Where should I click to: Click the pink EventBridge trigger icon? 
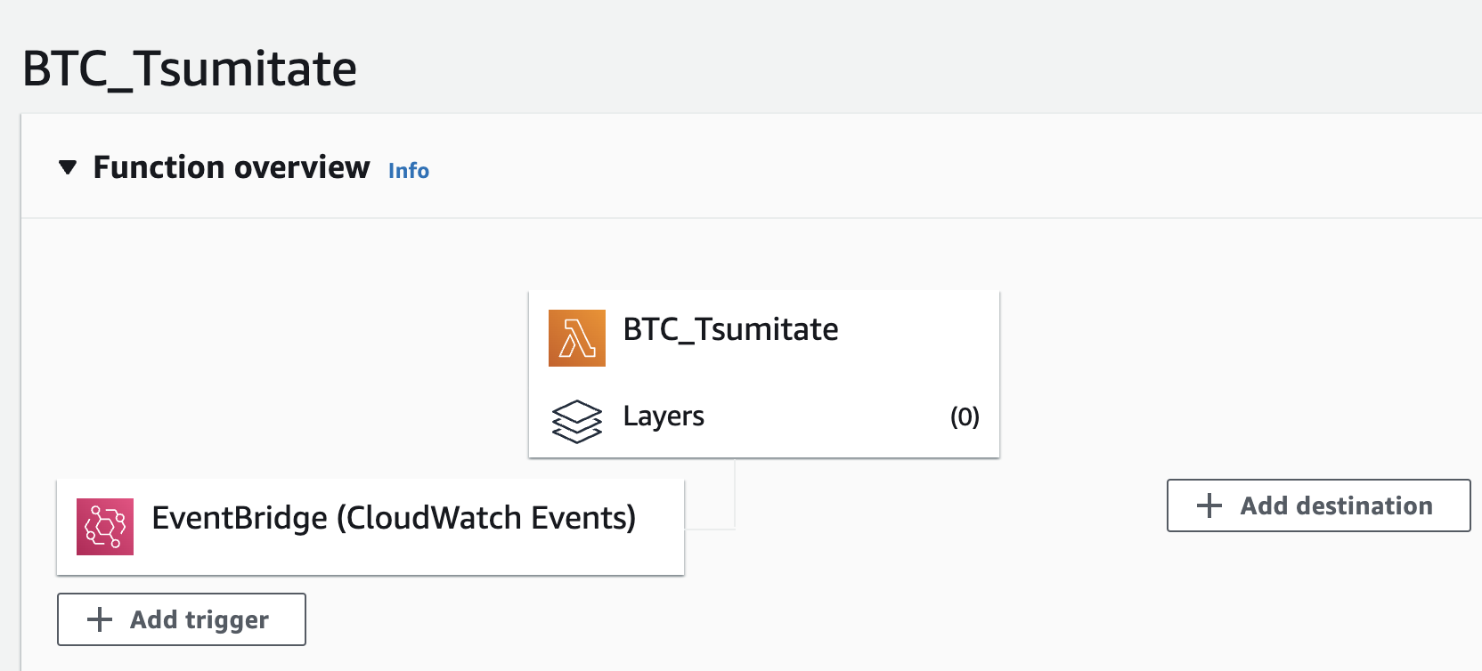105,527
